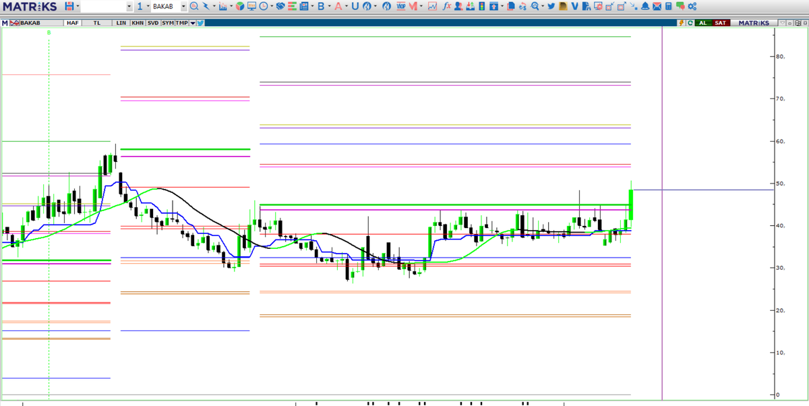Image resolution: width=809 pixels, height=406 pixels.
Task: Toggle the SYM chart button
Action: coord(168,23)
